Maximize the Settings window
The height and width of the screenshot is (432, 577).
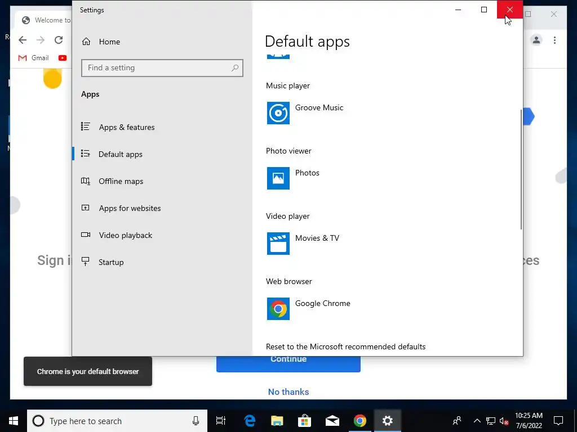pos(484,10)
